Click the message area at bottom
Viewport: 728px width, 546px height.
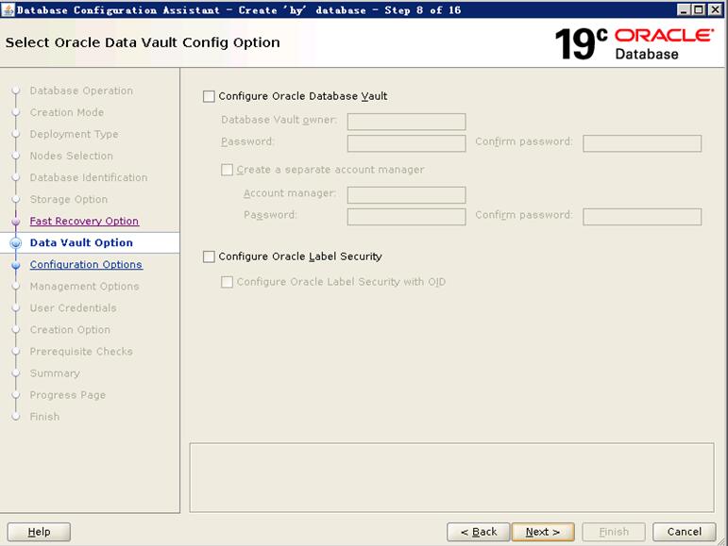click(451, 477)
